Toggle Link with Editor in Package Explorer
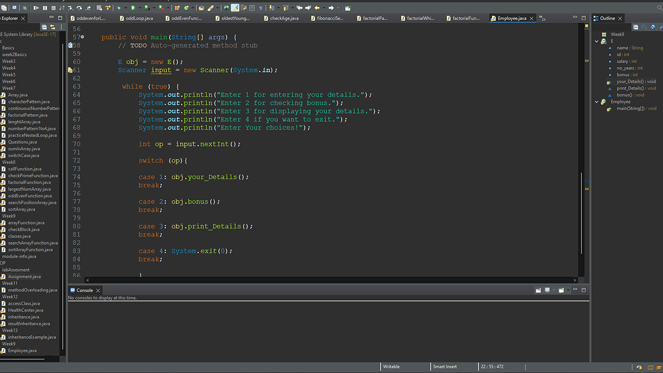The image size is (663, 373). 52,27
